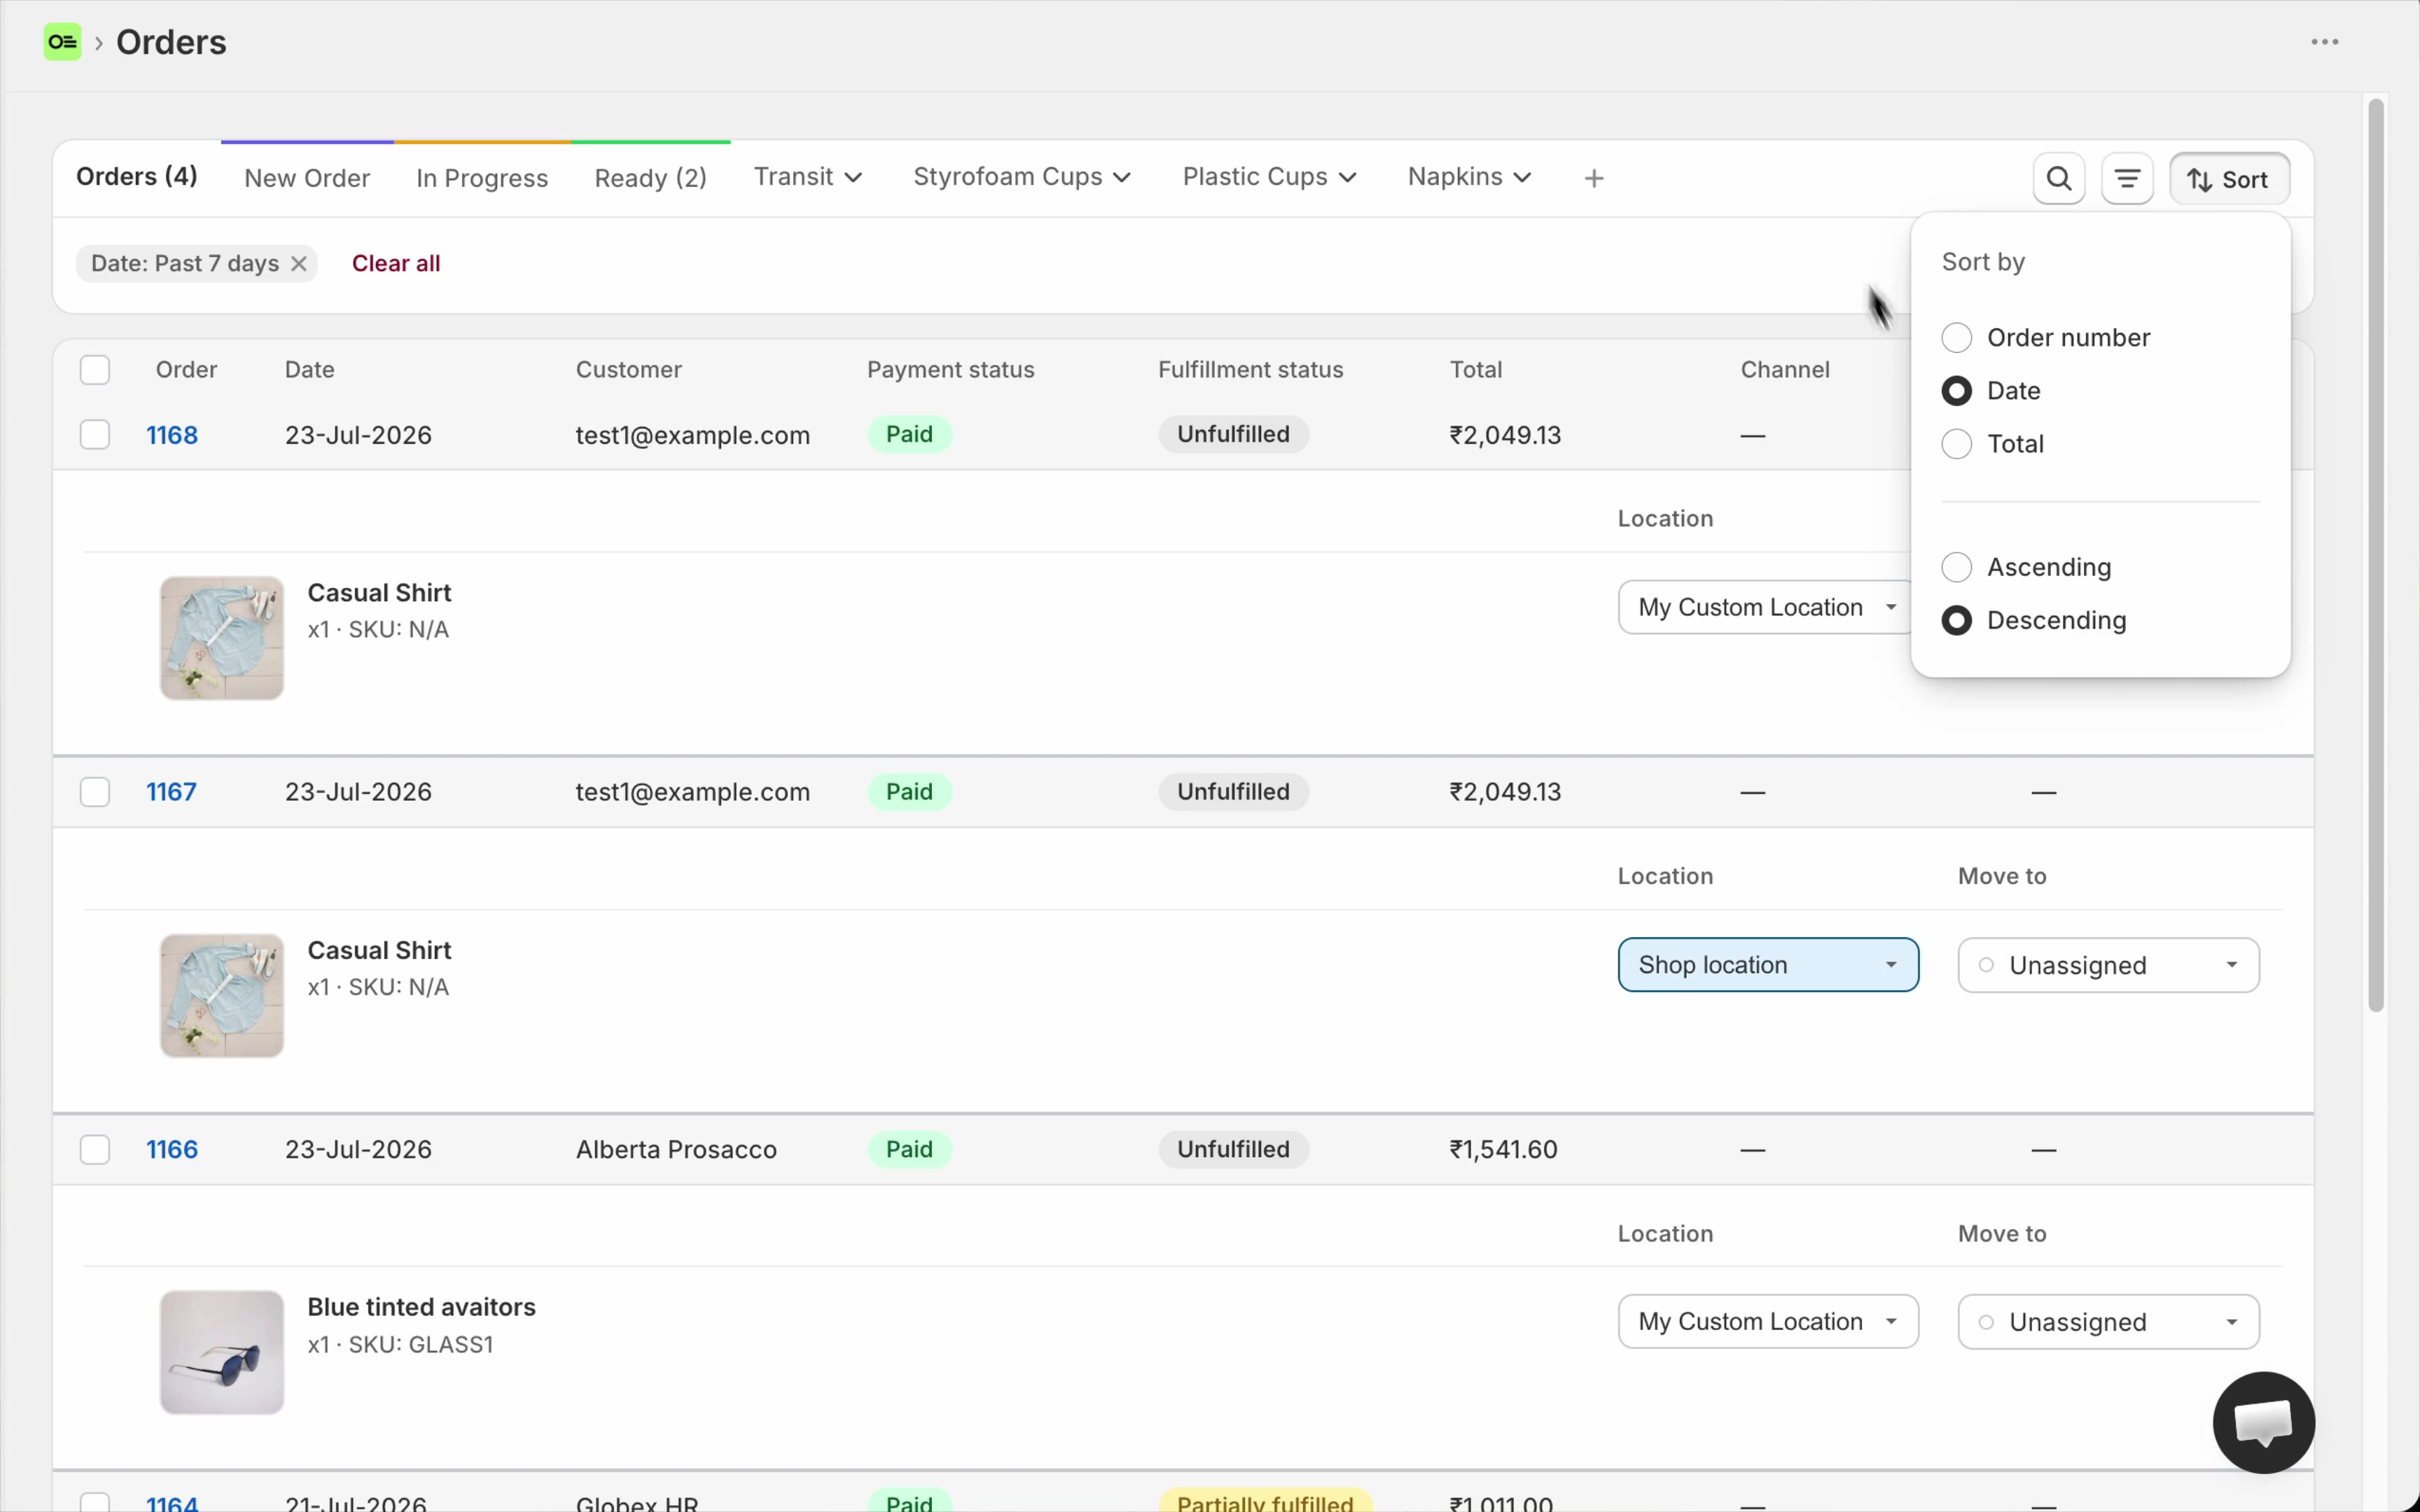2420x1512 pixels.
Task: Tick the select-all orders header checkbox
Action: [x=95, y=370]
